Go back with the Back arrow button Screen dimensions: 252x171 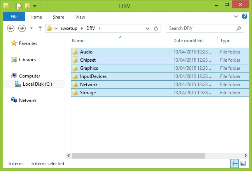(11, 28)
